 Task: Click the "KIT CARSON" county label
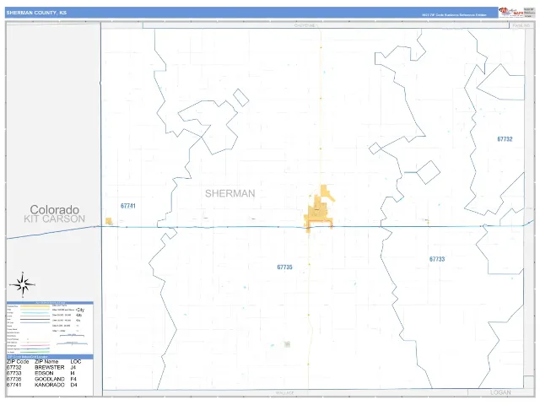click(54, 219)
